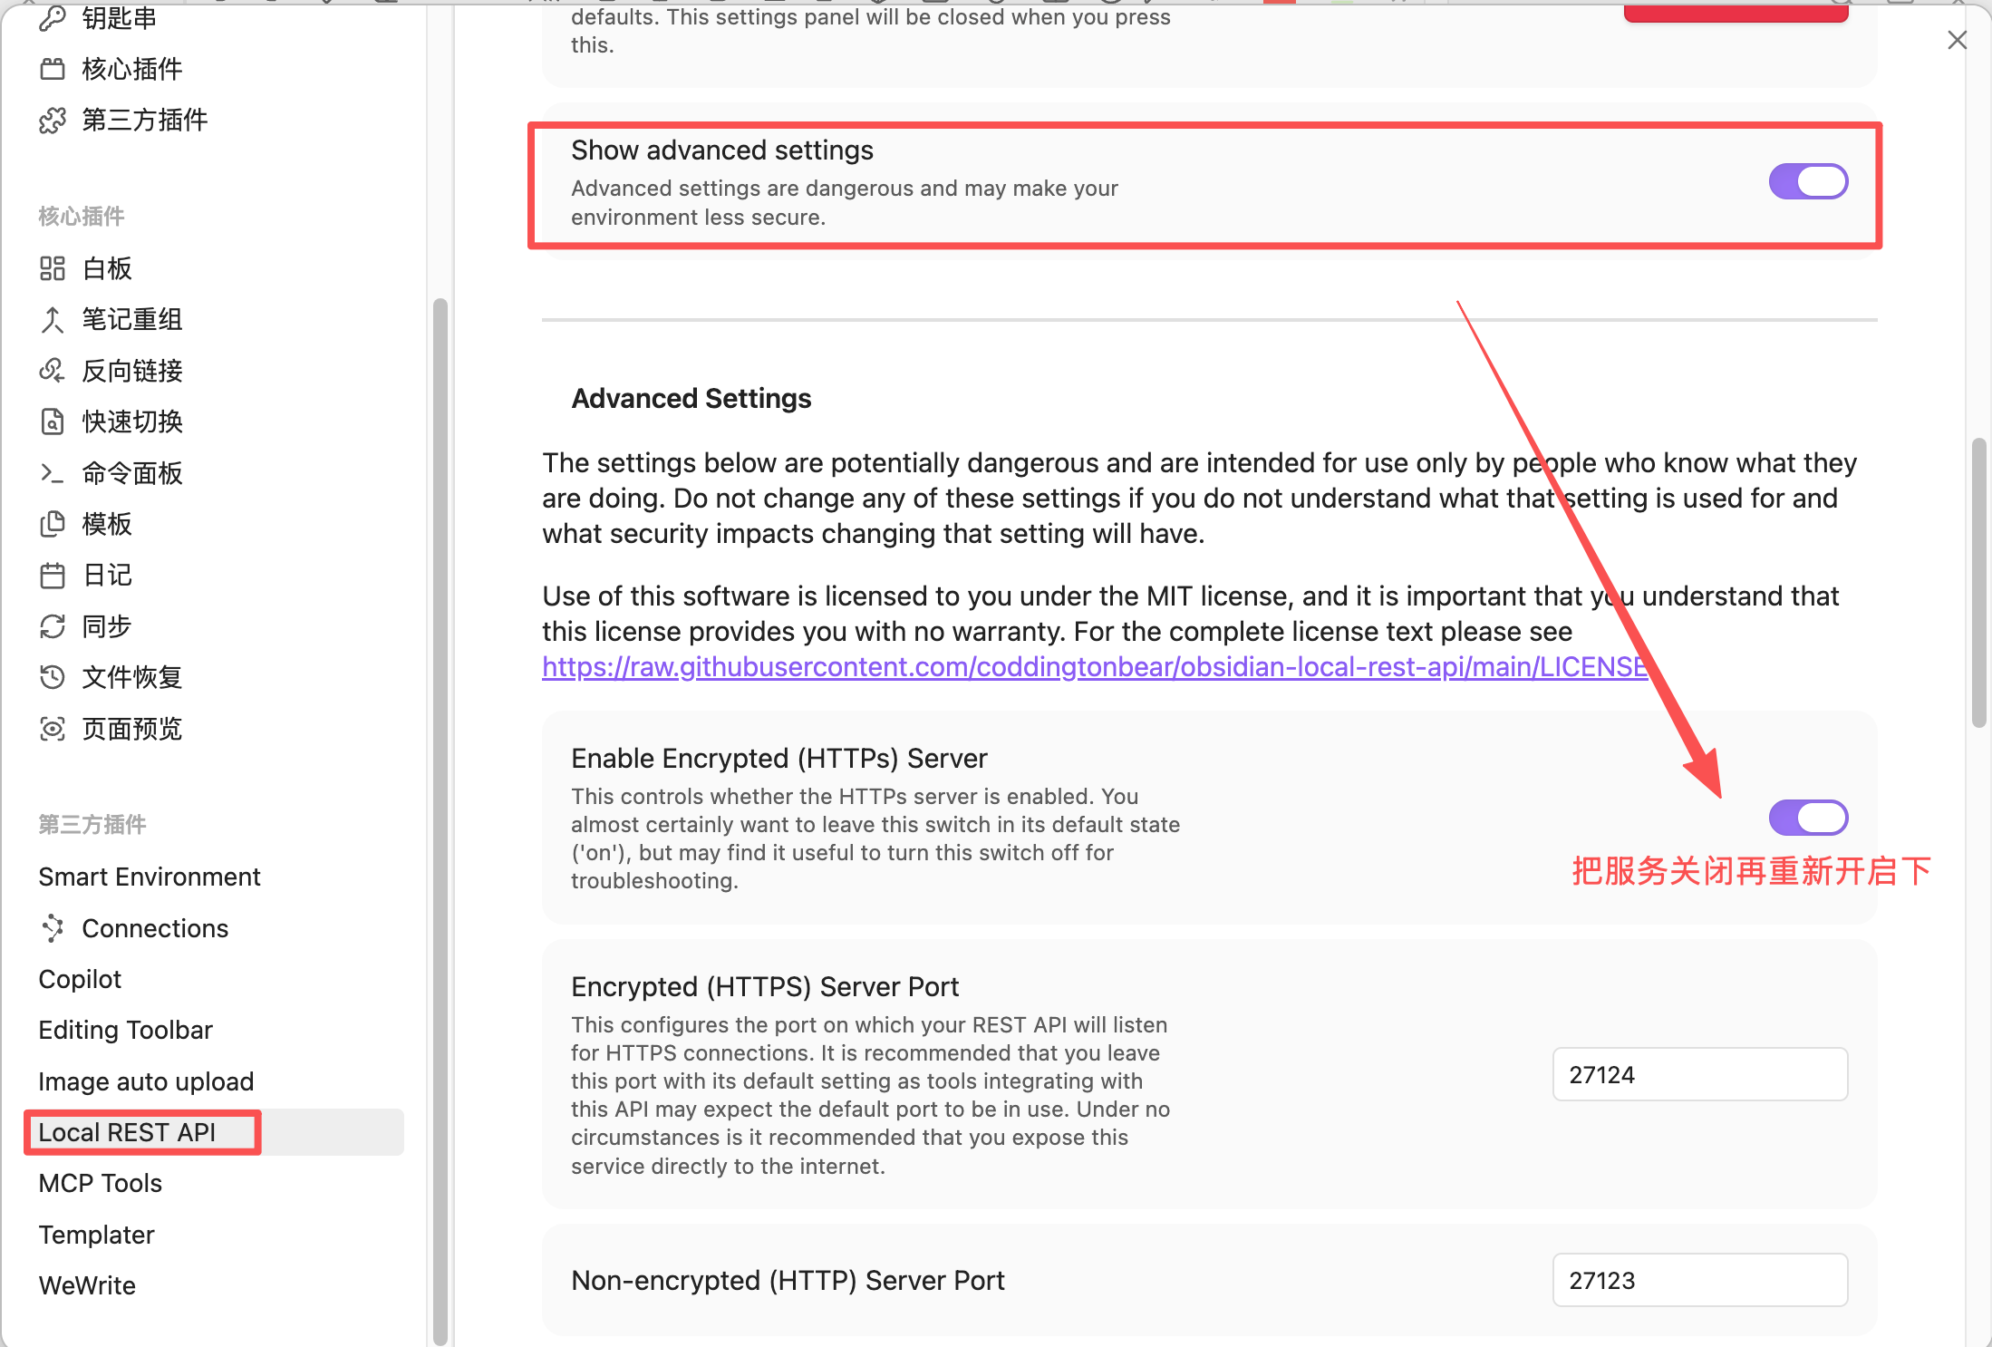
Task: Click the 页面预览 preview eye icon
Action: [53, 729]
